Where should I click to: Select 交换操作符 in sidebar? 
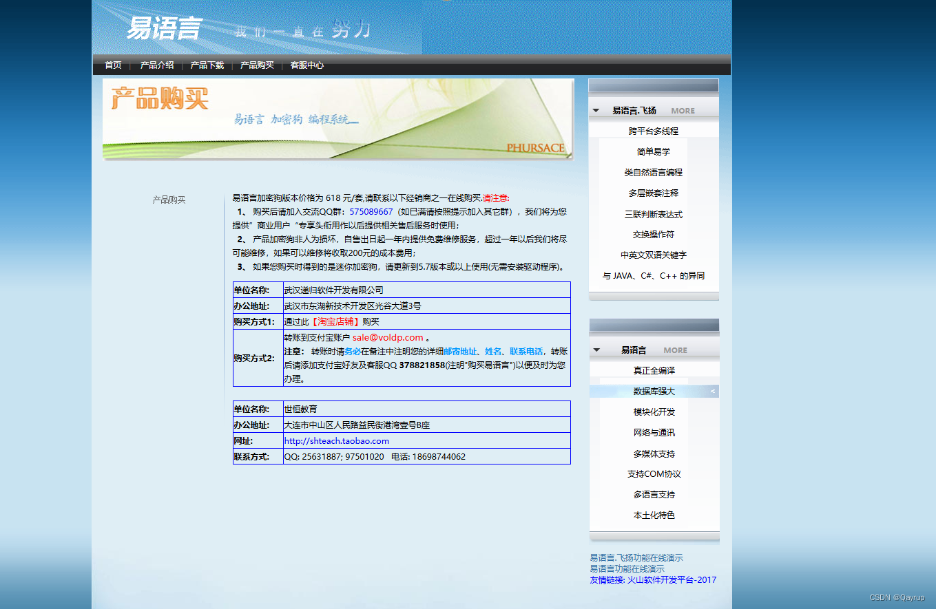pos(654,234)
